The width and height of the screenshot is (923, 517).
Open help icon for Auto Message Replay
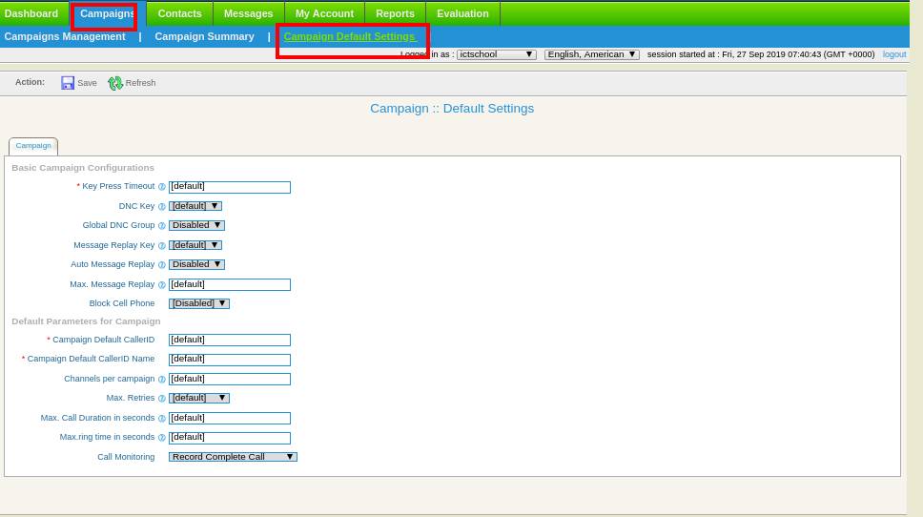tap(162, 265)
